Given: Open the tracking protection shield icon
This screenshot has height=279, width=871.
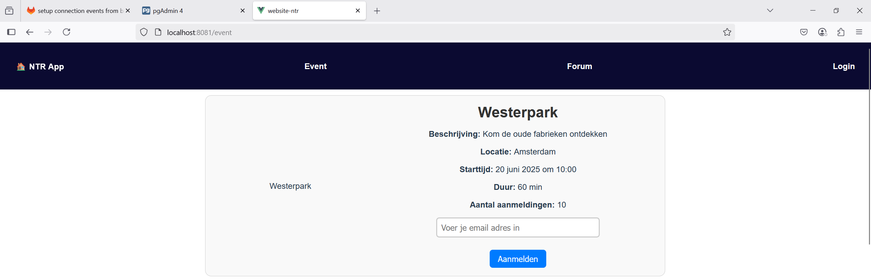Looking at the screenshot, I should point(144,32).
